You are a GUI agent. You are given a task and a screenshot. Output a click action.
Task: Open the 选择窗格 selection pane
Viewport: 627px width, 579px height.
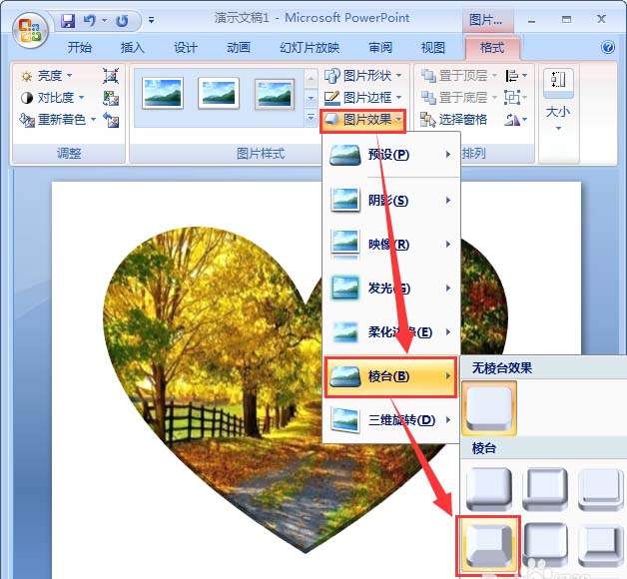point(454,119)
